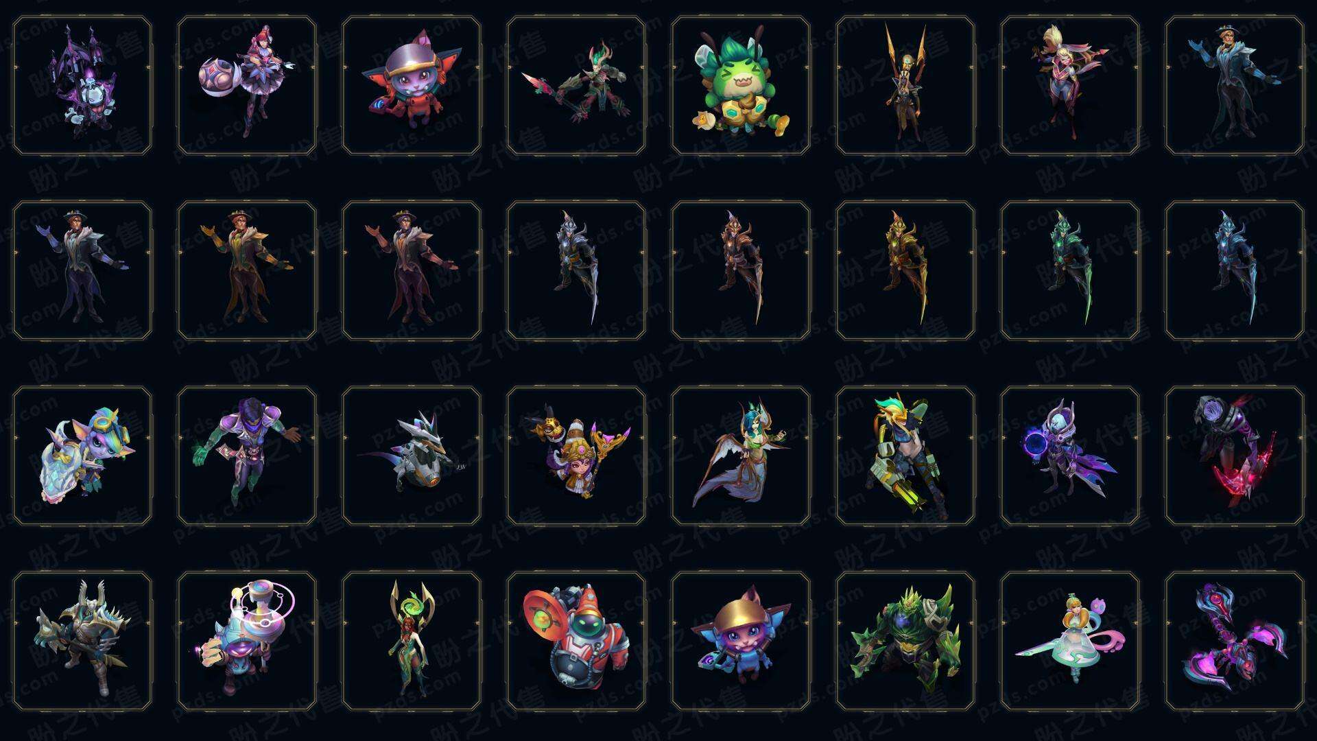Choose the gunner with green-yellow hair skin
Viewport: 1317px width, 741px height.
(x=905, y=456)
